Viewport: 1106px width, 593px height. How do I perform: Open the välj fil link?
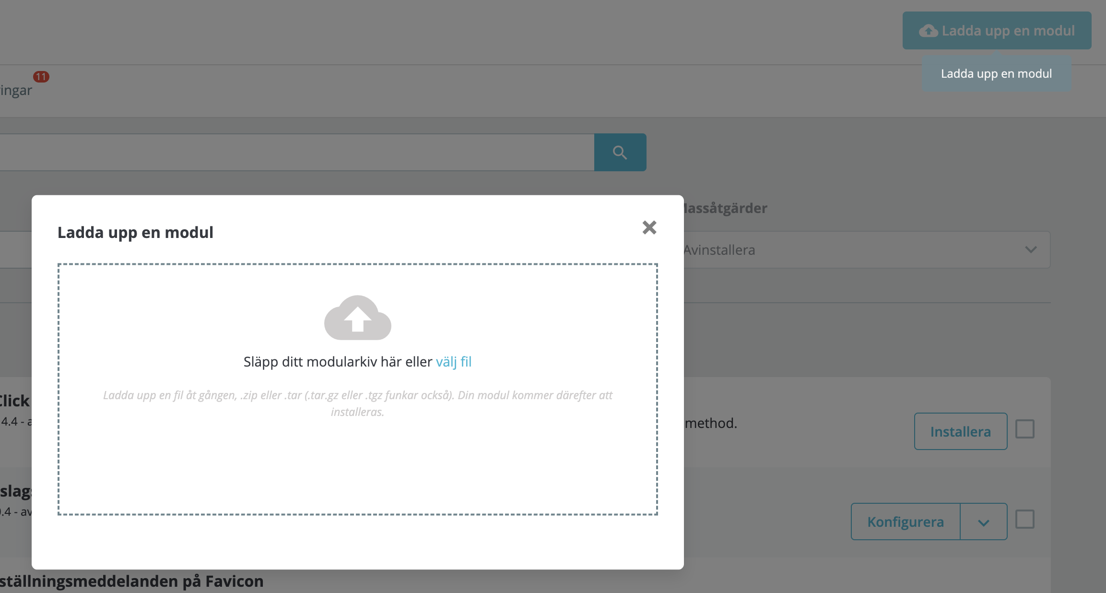click(453, 362)
